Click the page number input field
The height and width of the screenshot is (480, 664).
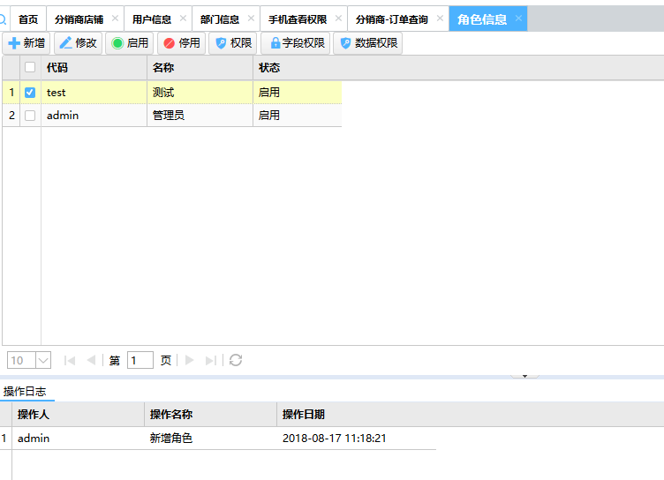tap(140, 360)
